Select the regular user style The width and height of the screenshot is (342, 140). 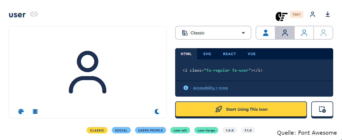point(285,33)
